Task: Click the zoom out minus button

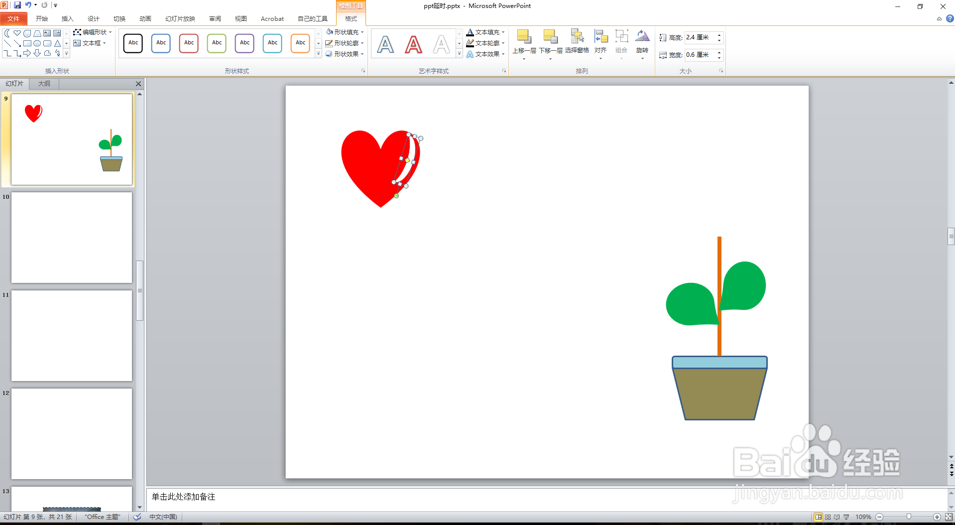Action: coord(879,517)
